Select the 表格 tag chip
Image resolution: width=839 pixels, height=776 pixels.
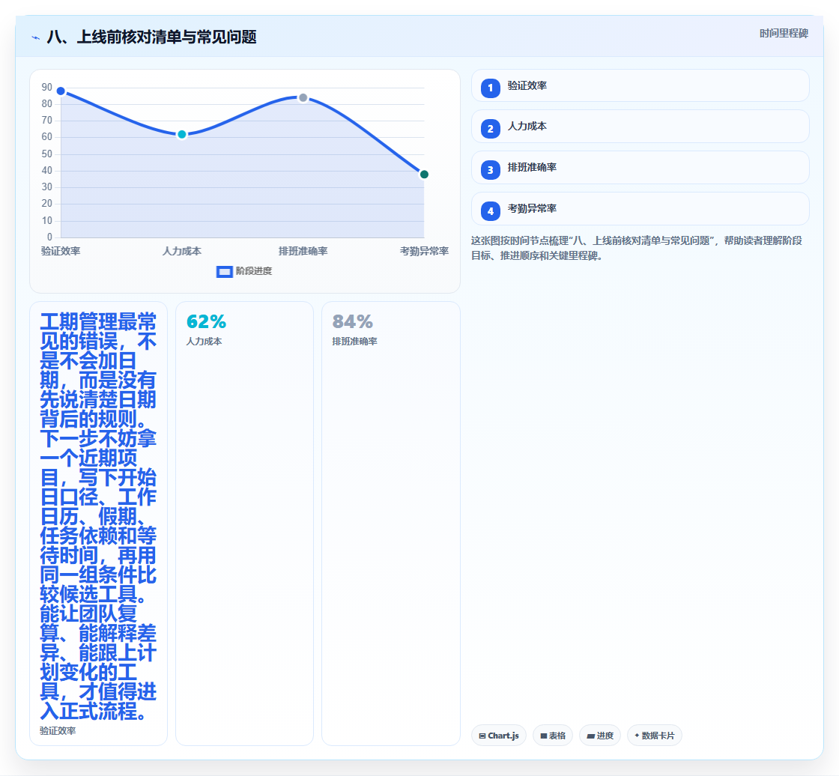553,736
